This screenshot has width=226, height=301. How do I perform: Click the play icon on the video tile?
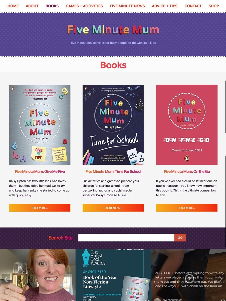coord(189,278)
